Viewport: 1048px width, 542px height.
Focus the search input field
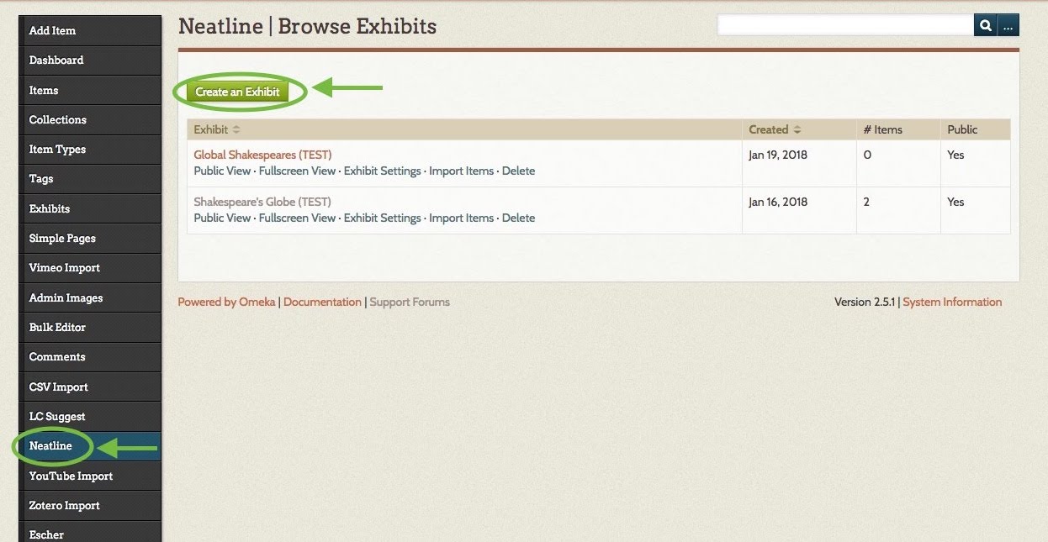845,25
